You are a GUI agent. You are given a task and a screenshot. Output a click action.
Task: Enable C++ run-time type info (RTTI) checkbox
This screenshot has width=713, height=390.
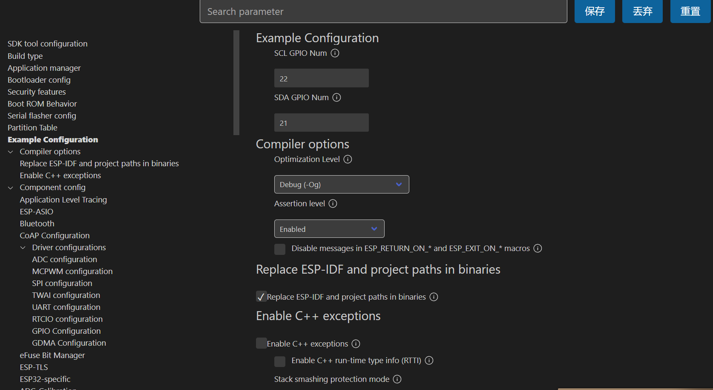[280, 361]
